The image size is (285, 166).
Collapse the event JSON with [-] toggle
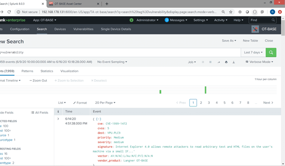(99, 119)
